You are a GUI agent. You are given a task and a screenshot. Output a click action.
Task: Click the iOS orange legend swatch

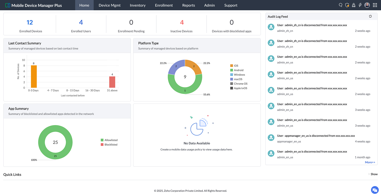[232, 66]
